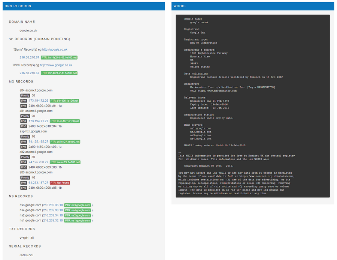This screenshot has width=337, height=260.
Task: Click Priority badge with value 40
Action: [x=25, y=177]
